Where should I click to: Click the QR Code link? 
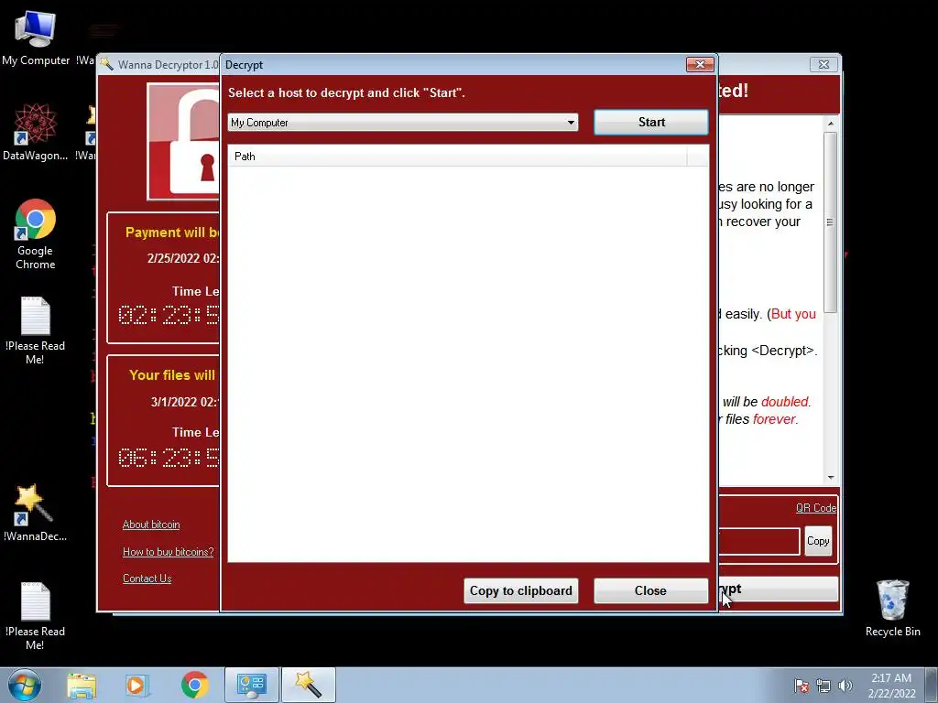(x=816, y=507)
